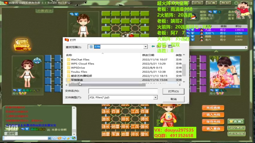Image resolution: width=255 pixels, height=143 pixels.
Task: Open the chat bubble icon below the chat
Action: coord(55,138)
